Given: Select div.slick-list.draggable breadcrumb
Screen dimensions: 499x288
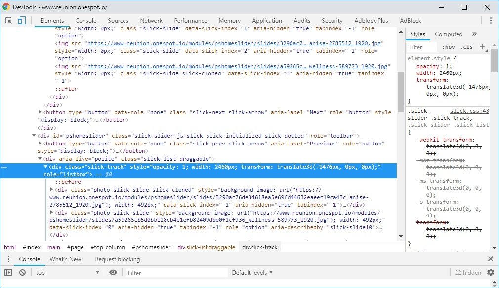Looking at the screenshot, I should pos(206,247).
